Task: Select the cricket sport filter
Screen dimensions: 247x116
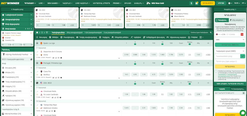Action: pyautogui.click(x=136, y=37)
